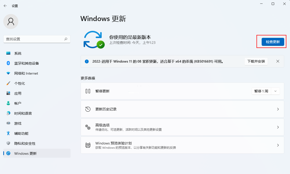Open the user account avatar

click(x=11, y=22)
